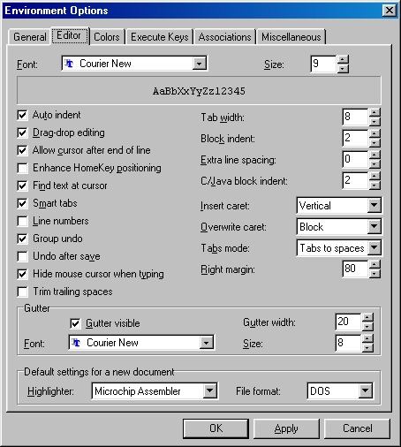401x447 pixels.
Task: Open the Gutter Font dropdown
Action: (206, 343)
